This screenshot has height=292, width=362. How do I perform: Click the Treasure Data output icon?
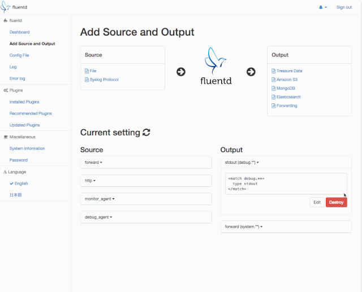(274, 71)
